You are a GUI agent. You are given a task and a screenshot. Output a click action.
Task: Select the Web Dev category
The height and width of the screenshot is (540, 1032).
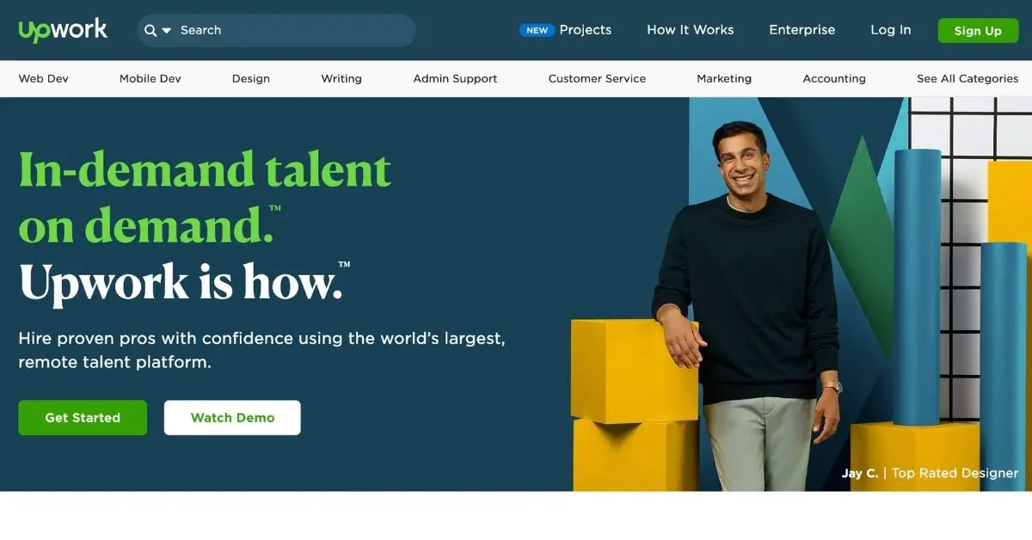[x=44, y=78]
